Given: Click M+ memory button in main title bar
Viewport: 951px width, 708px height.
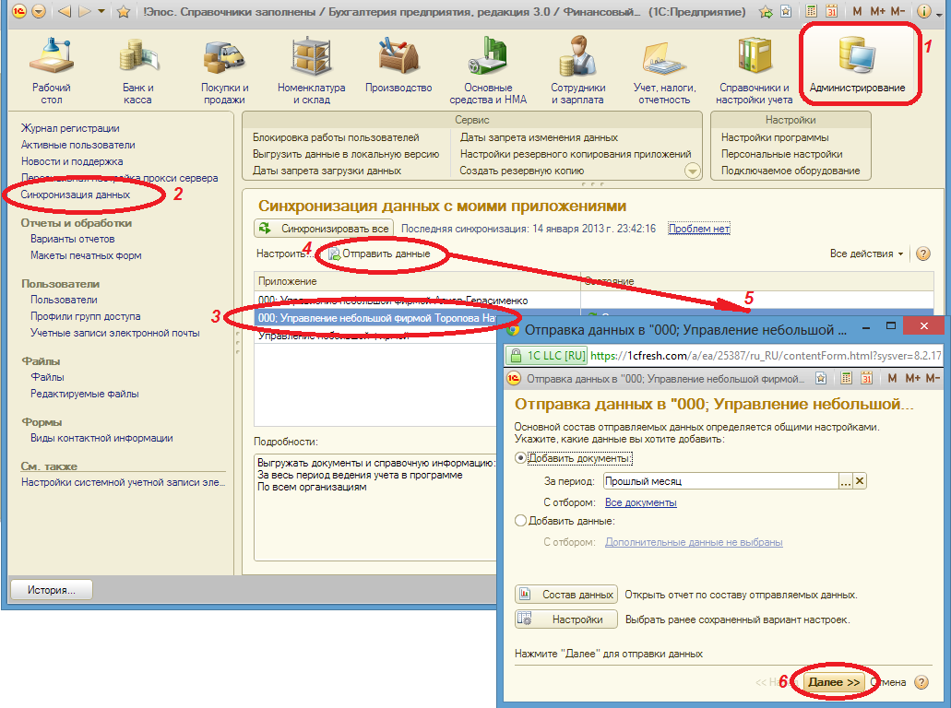Looking at the screenshot, I should [877, 11].
